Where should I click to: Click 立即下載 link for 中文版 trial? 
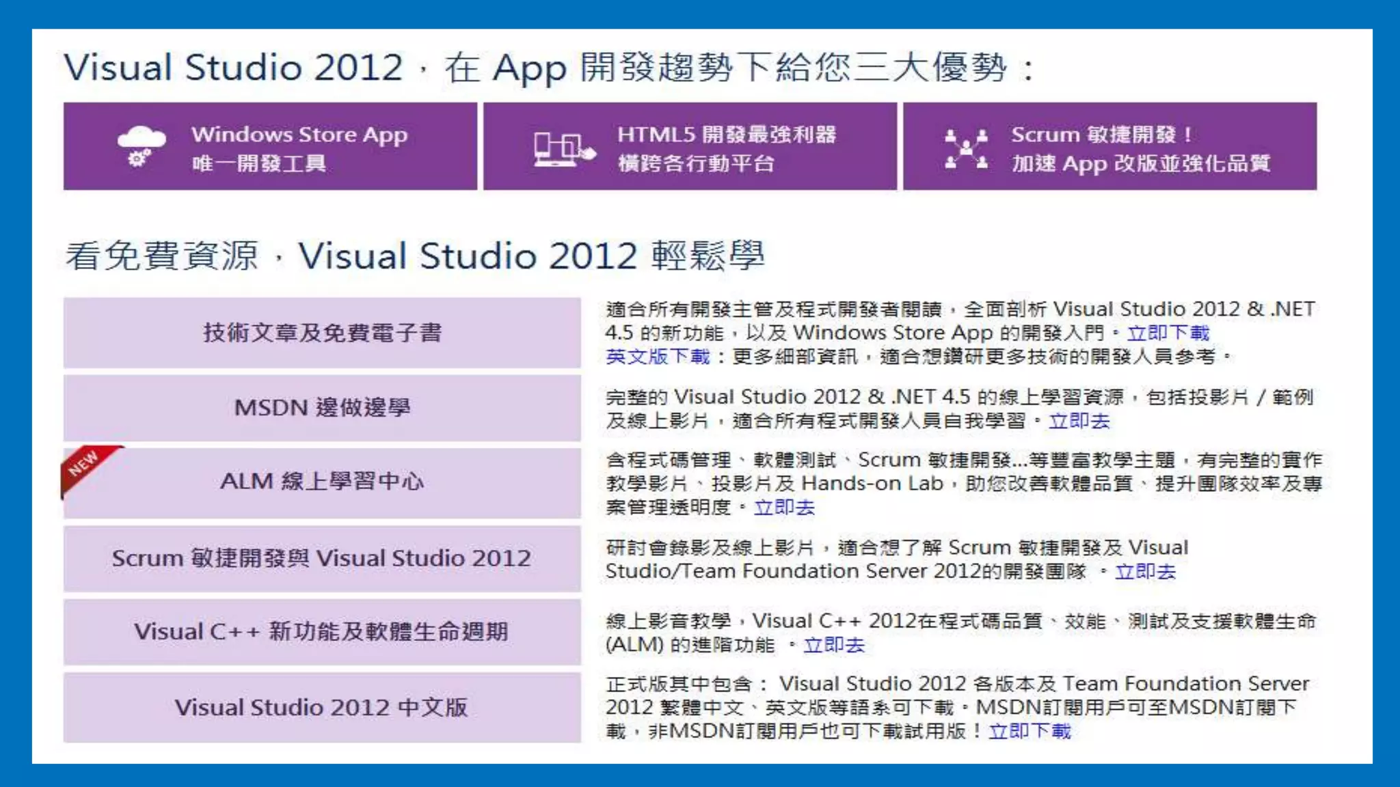point(1029,732)
